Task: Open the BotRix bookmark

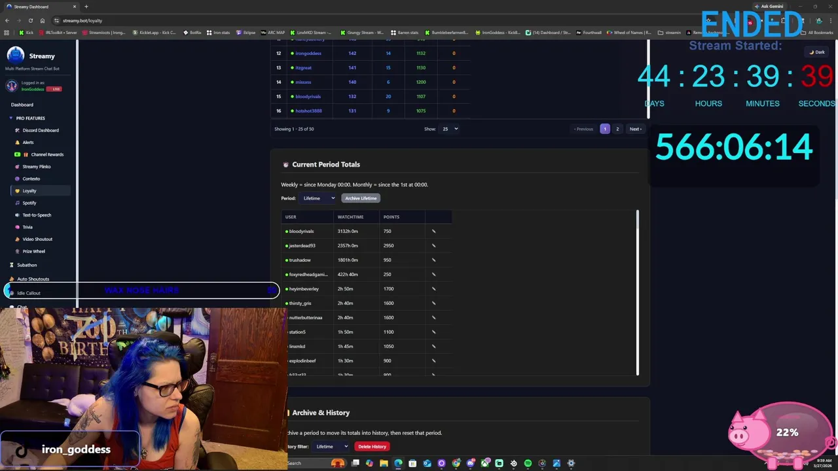Action: [x=192, y=32]
